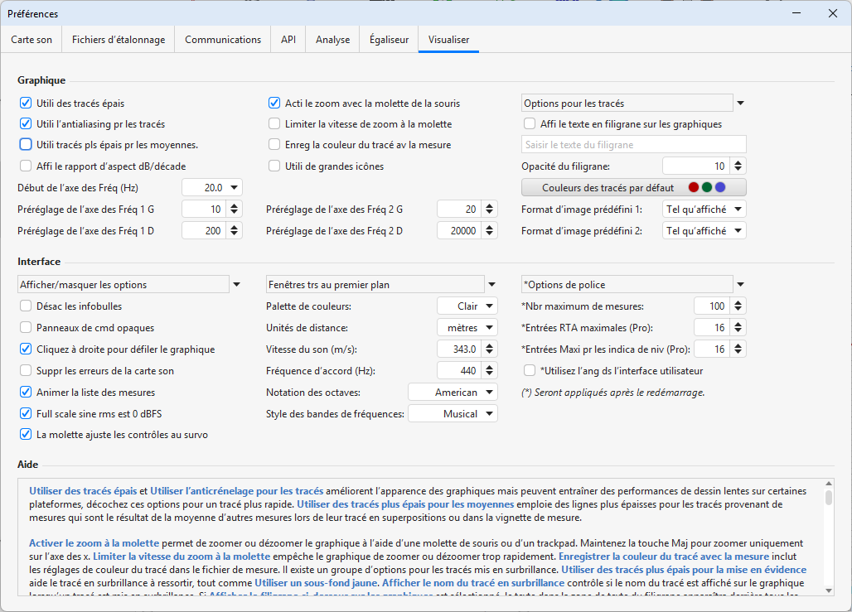Click the blue default trace color dot
This screenshot has height=612, width=852.
720,187
